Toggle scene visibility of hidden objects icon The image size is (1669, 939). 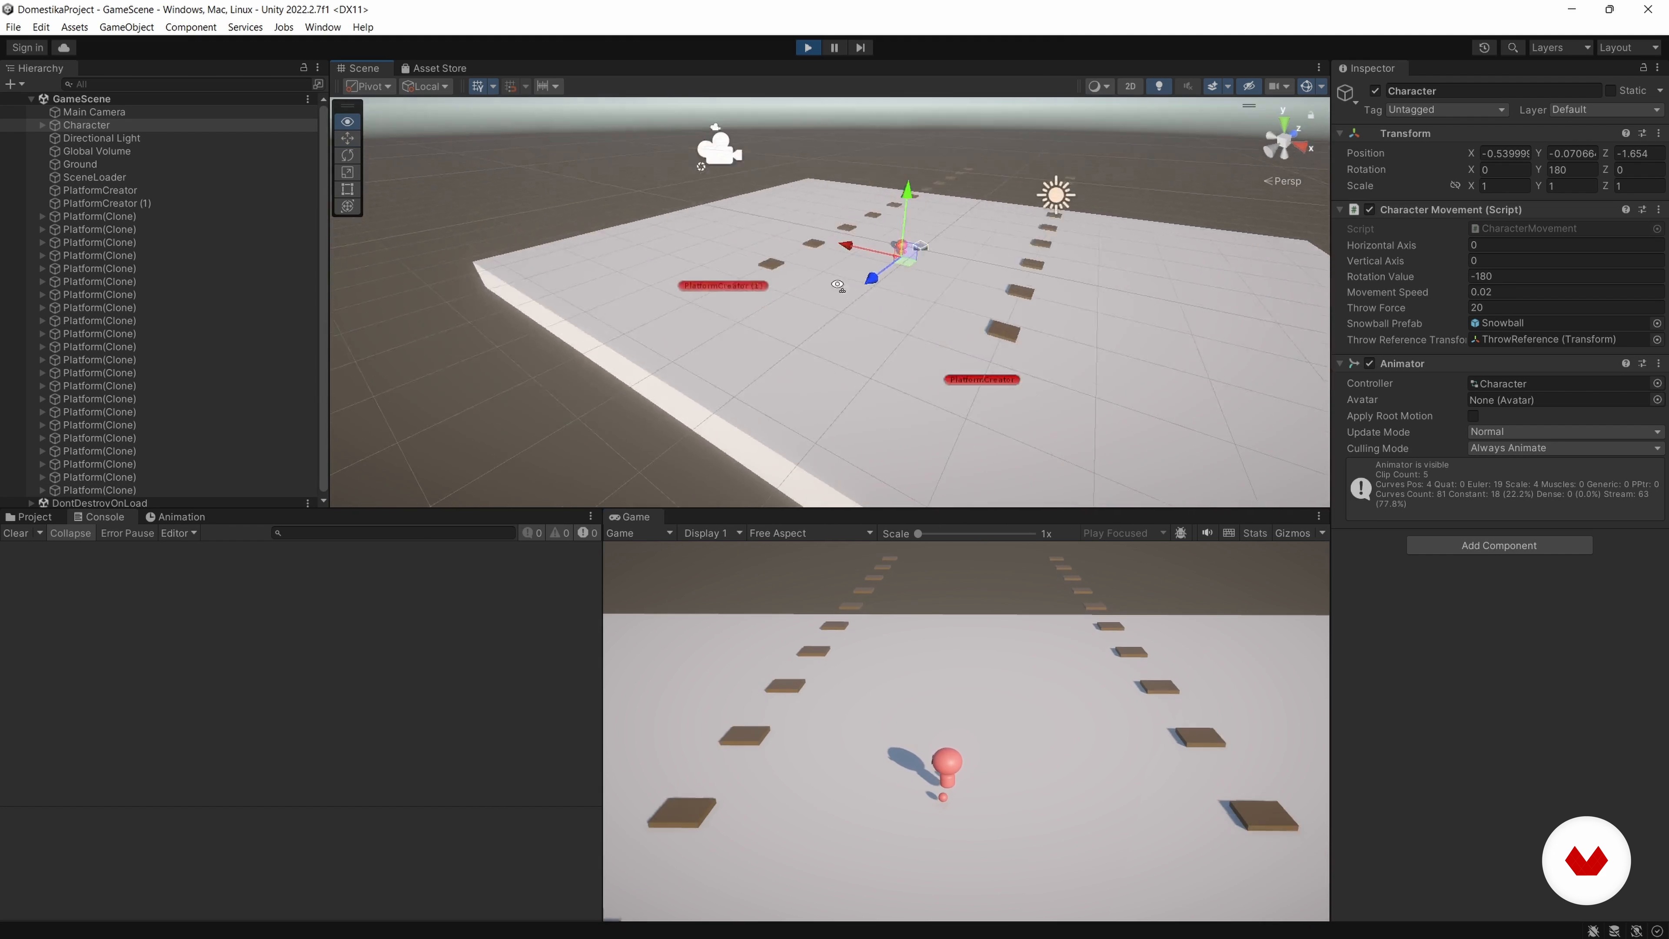1249,86
